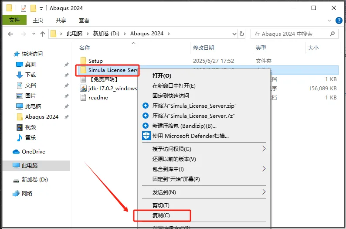Open 图片 in the navigation pane
This screenshot has width=346, height=229.
coord(30,96)
